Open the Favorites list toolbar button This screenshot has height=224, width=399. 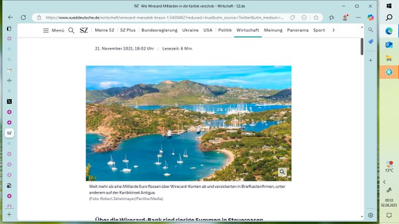point(331,18)
